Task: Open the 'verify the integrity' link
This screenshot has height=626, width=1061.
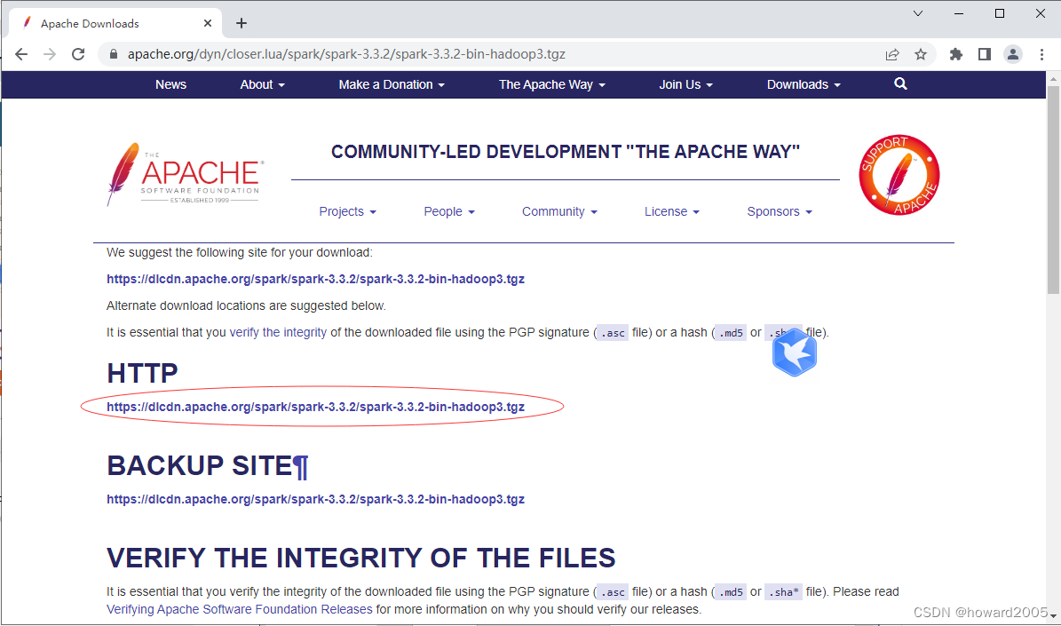Action: (x=278, y=332)
